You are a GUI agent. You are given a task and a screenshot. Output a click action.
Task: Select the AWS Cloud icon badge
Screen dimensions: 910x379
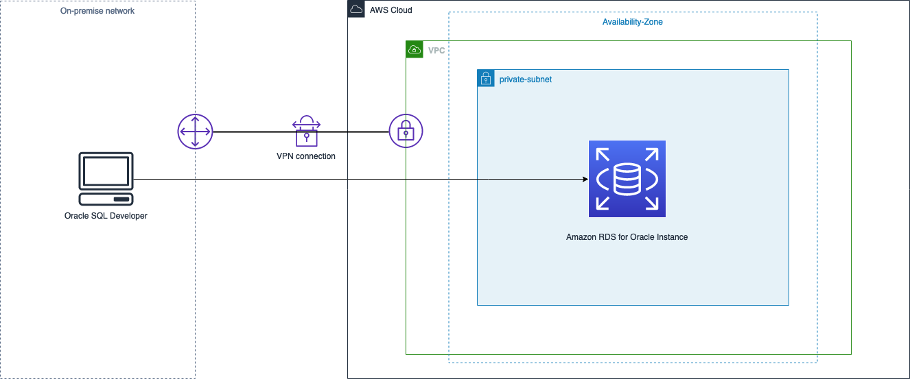[356, 10]
